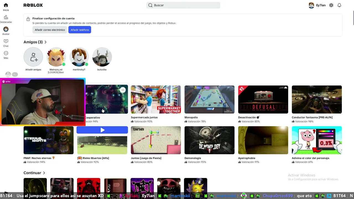354x199 pixels.
Task: Open three-dot menu on hovered game card
Action: click(x=123, y=90)
